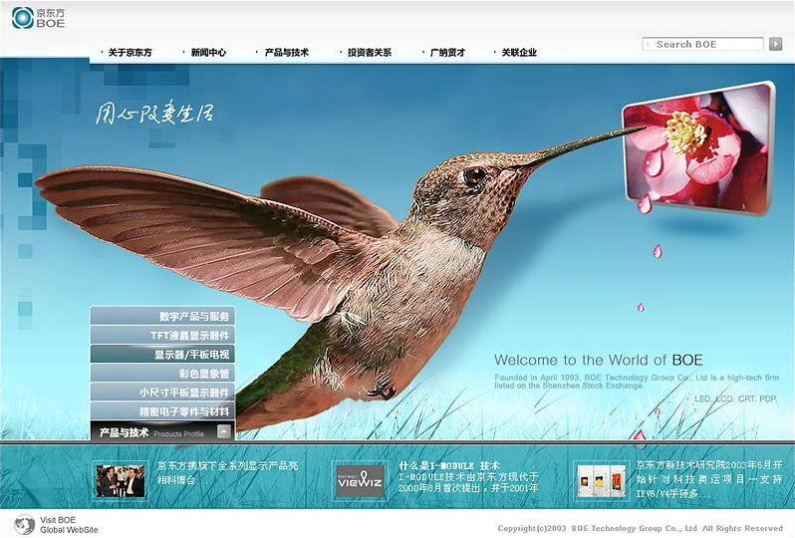Click the BOE logo icon
The width and height of the screenshot is (795, 538).
(22, 18)
